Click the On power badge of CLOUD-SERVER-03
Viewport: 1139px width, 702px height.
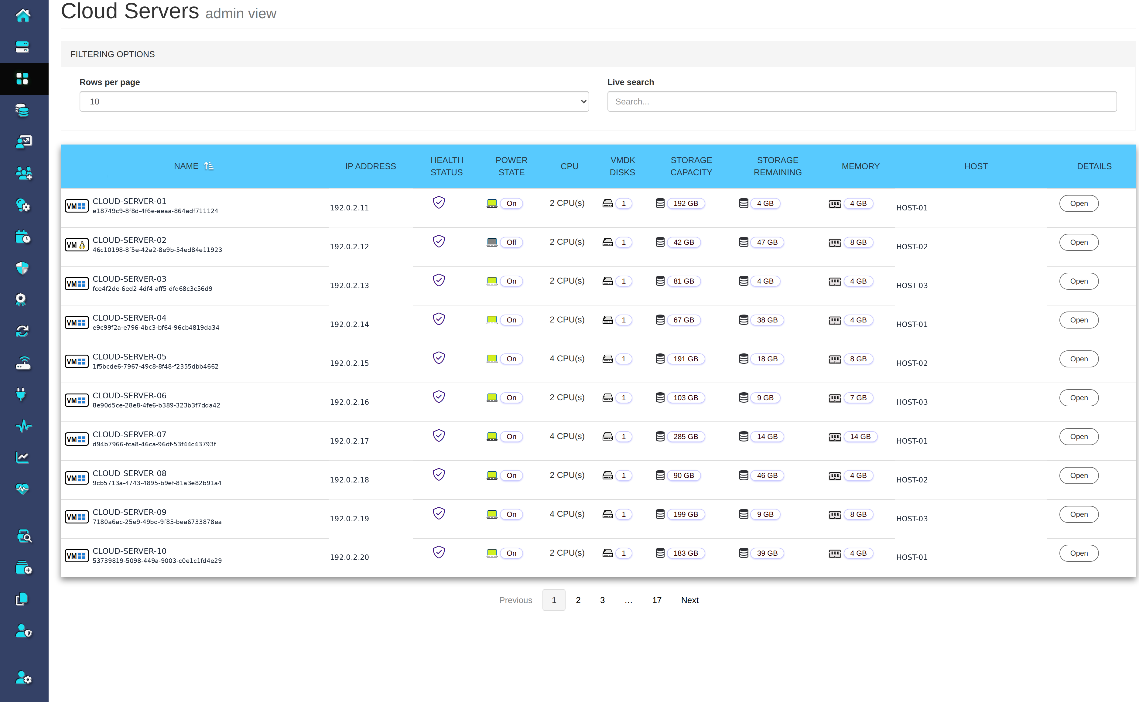click(511, 281)
